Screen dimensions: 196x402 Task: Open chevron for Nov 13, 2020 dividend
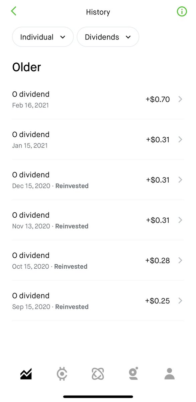[x=180, y=220]
